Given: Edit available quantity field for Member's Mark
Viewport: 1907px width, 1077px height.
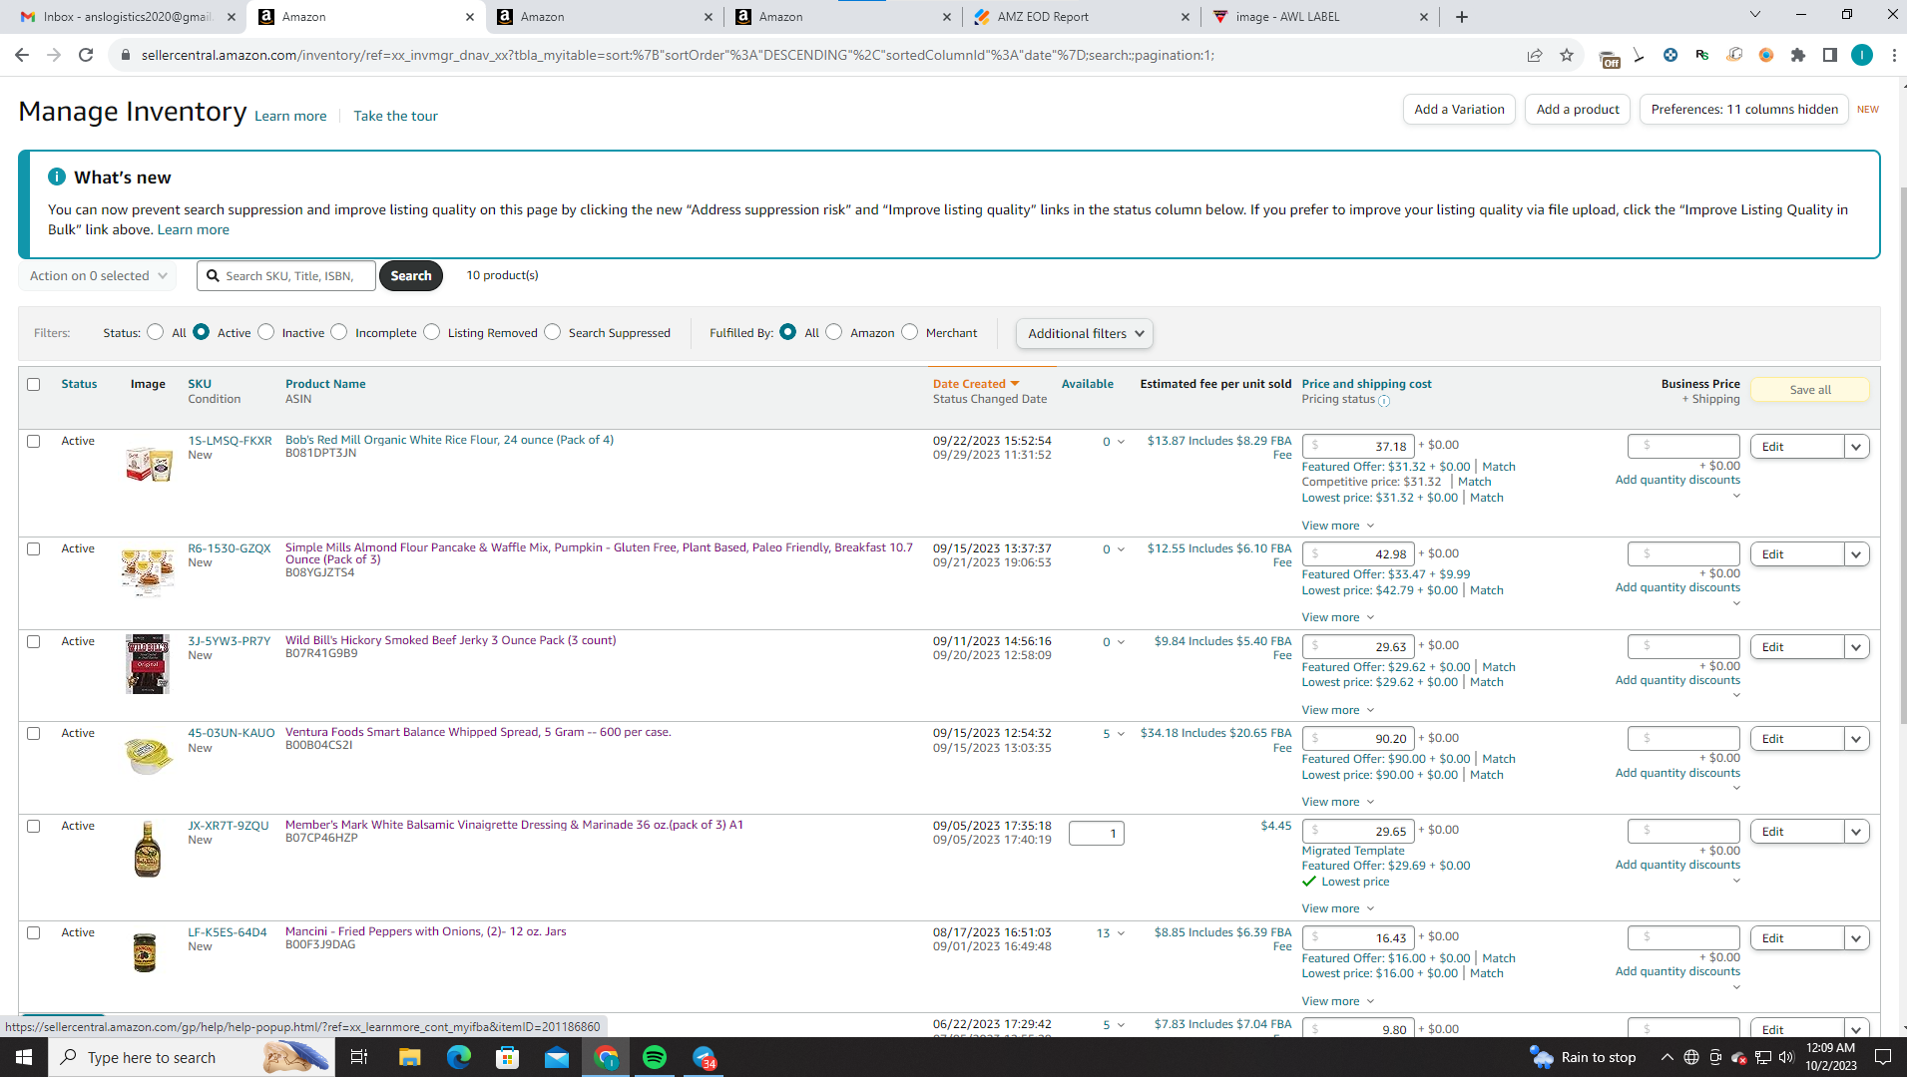Looking at the screenshot, I should click(x=1096, y=834).
